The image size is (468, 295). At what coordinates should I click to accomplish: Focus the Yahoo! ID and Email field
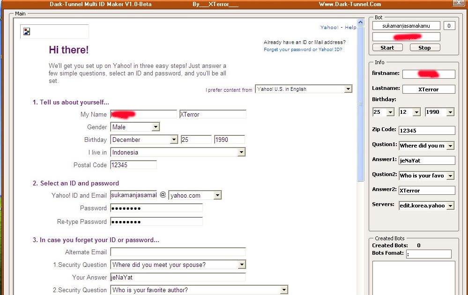[x=134, y=195]
